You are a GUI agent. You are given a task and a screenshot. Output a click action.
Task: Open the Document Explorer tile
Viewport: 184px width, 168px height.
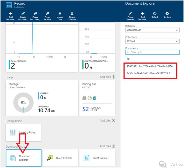[x=24, y=158]
